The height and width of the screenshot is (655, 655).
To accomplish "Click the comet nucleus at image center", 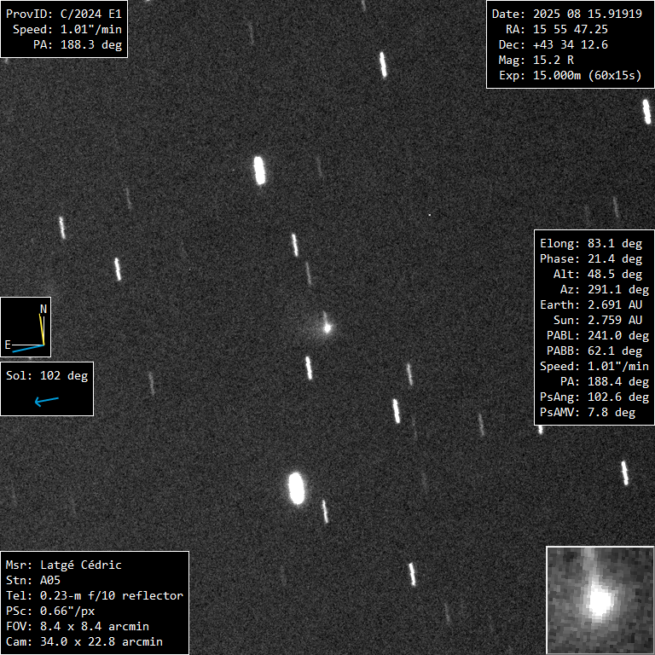I will [x=327, y=327].
